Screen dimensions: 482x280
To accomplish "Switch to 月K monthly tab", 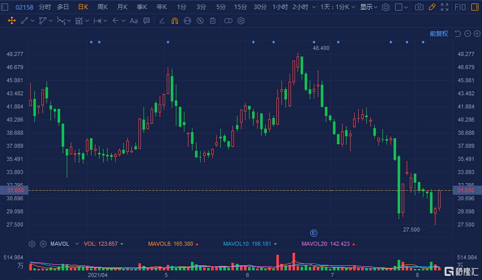I will click(x=122, y=7).
